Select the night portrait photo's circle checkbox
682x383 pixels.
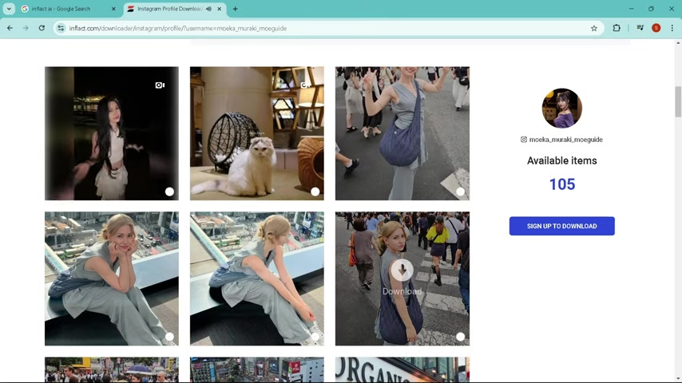(x=169, y=191)
